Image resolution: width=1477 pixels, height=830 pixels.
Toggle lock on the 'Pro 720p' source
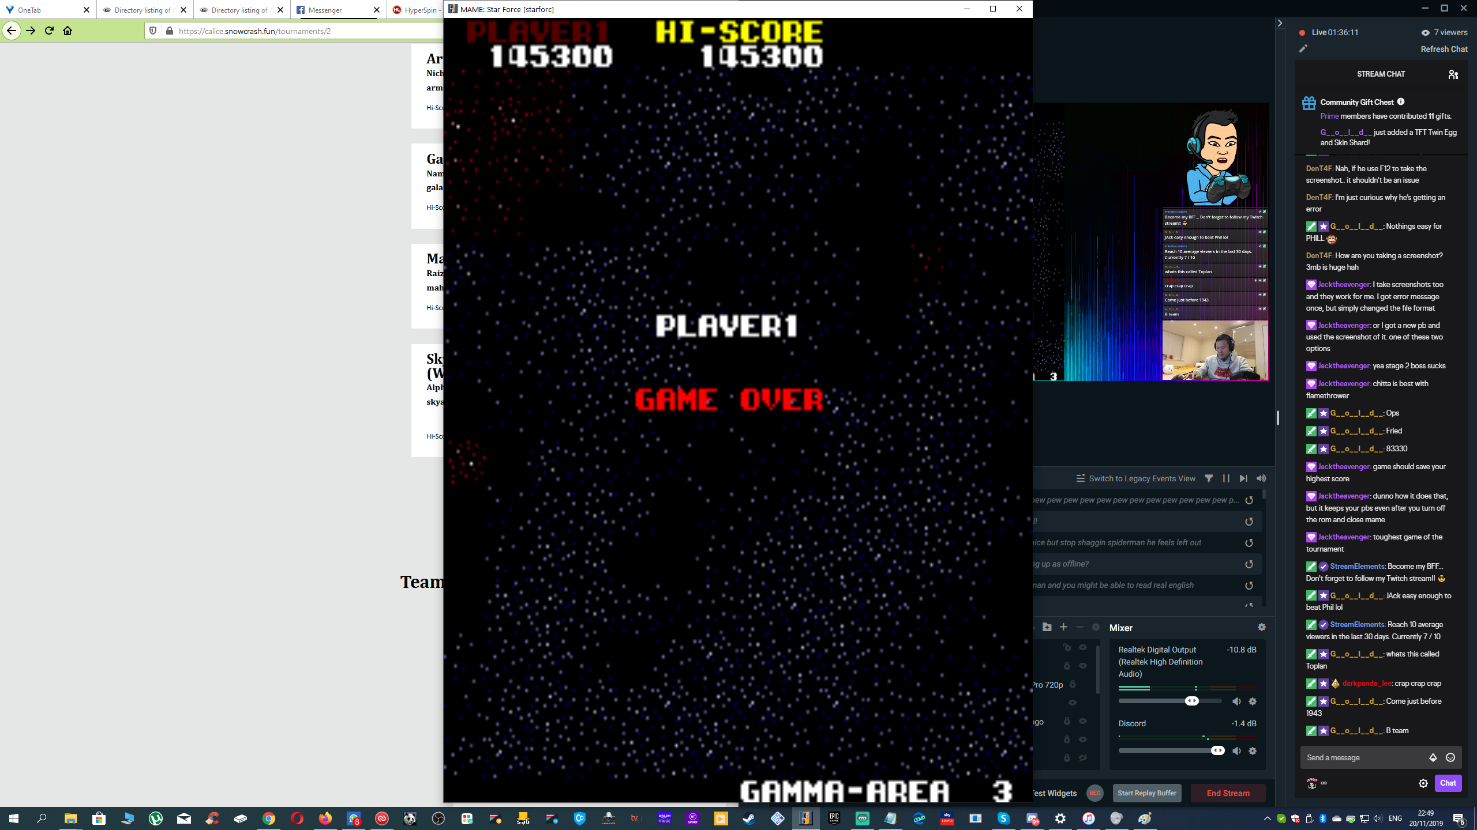coord(1073,684)
